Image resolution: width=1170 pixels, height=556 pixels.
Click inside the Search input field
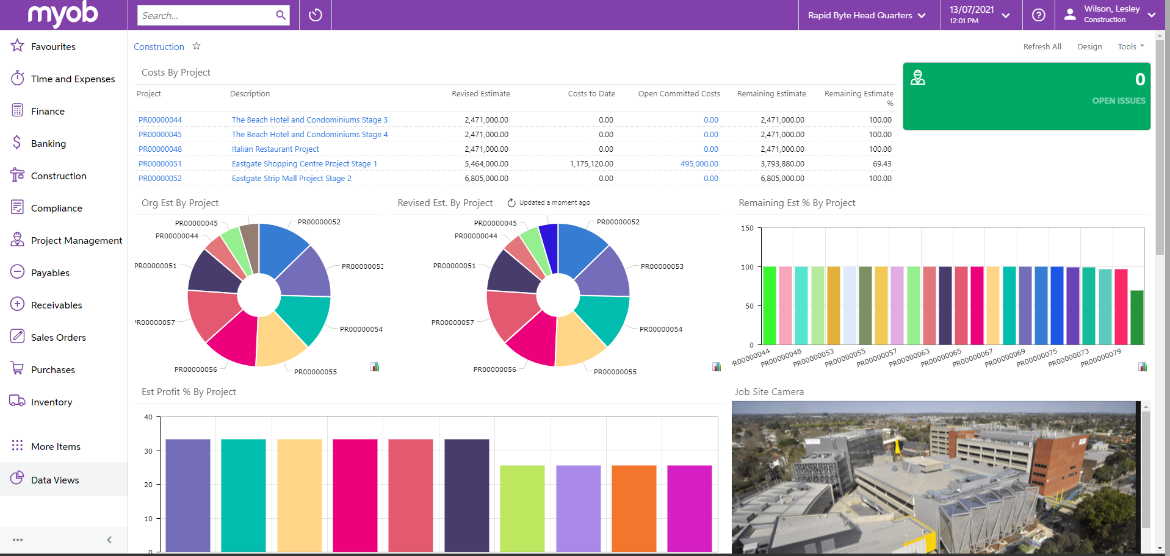tap(204, 15)
